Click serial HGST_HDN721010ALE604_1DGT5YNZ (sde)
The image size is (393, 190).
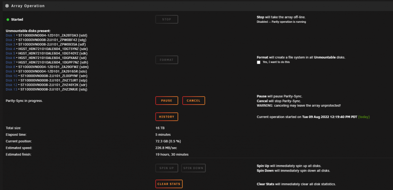(53, 49)
